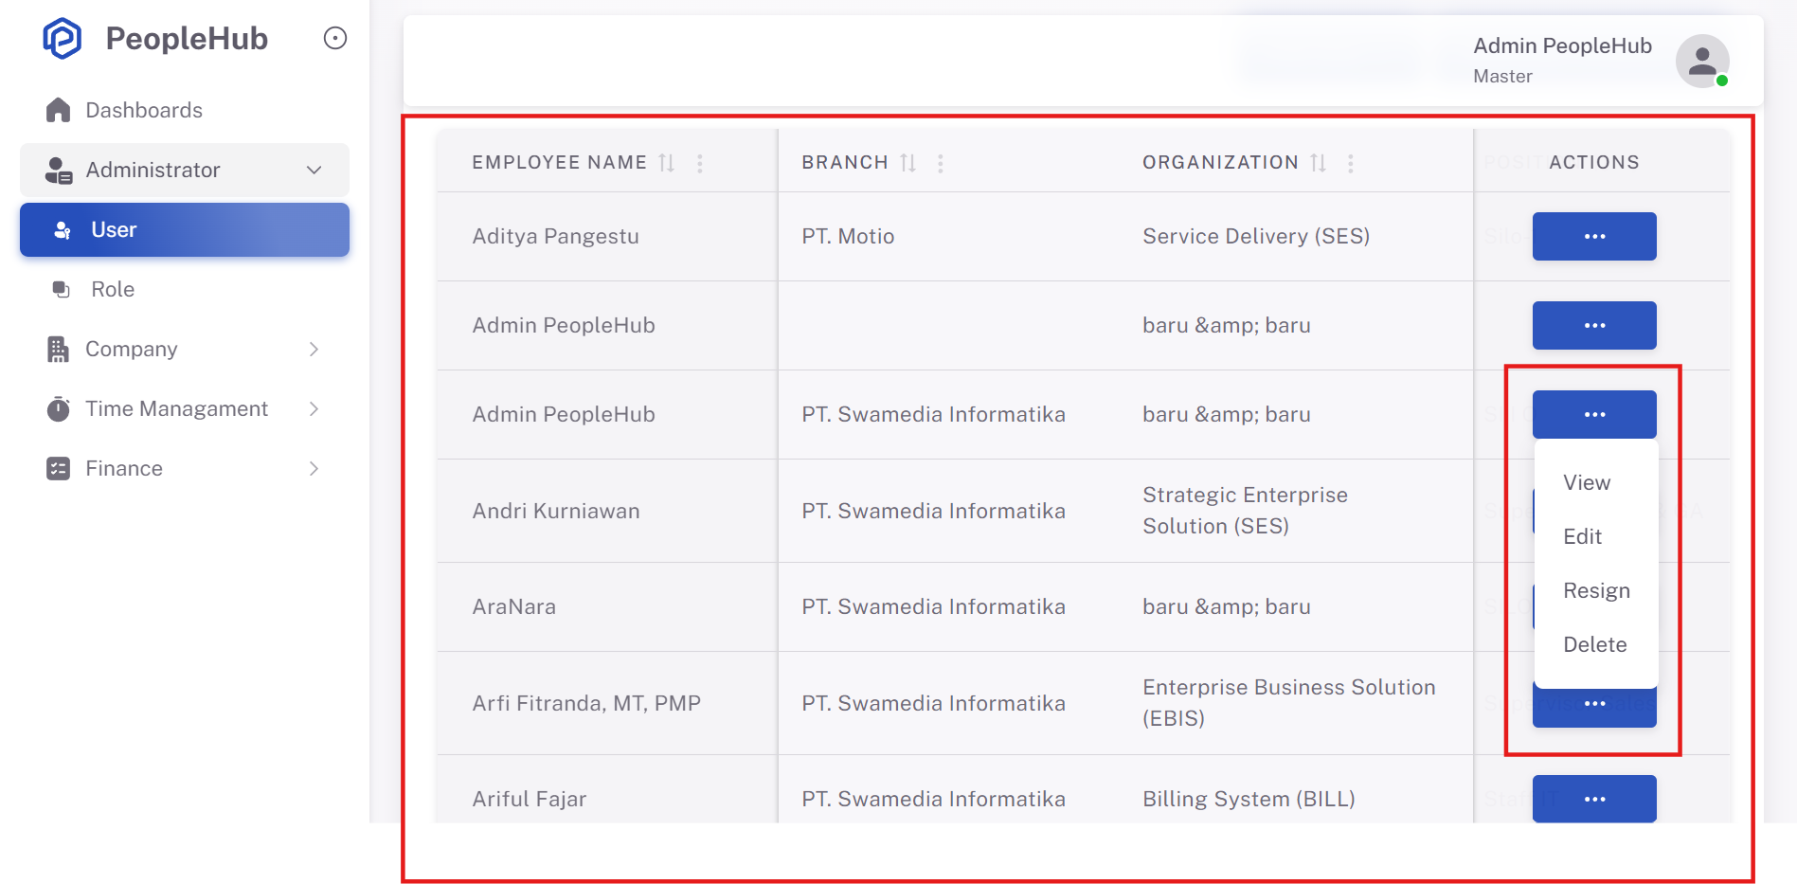Open actions button for Ariful Fajar

tap(1594, 799)
